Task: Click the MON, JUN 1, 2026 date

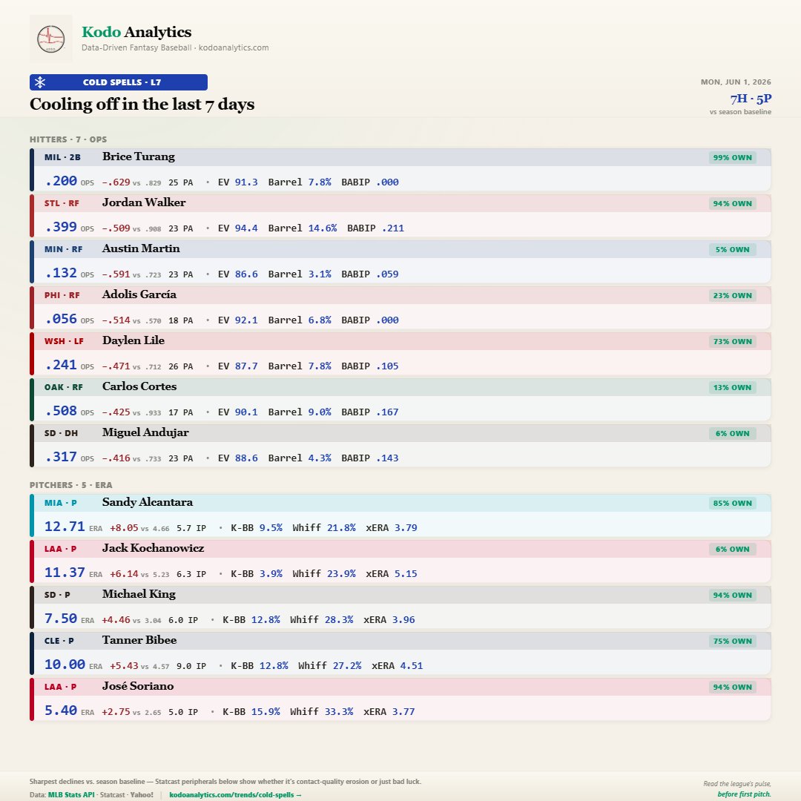Action: (736, 82)
